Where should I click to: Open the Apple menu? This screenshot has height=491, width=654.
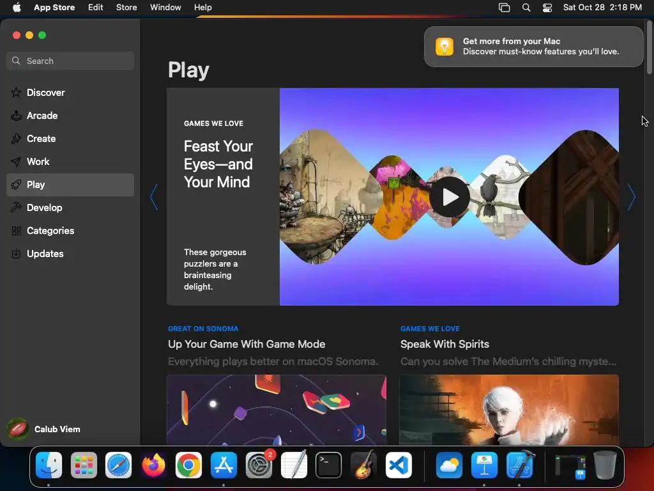(x=17, y=7)
